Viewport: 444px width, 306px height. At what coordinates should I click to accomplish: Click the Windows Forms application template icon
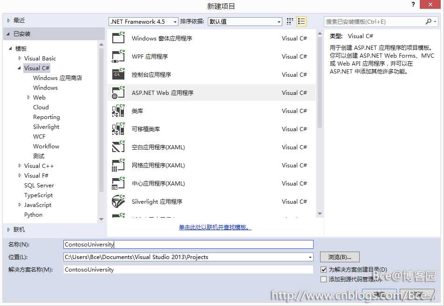click(x=118, y=38)
